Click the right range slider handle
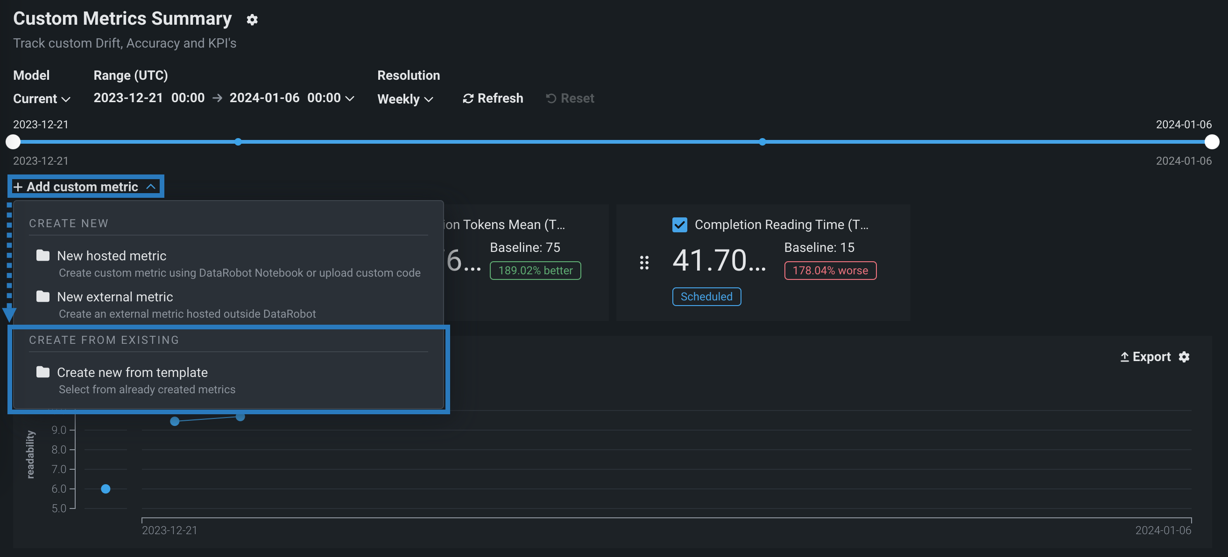This screenshot has height=557, width=1228. click(1211, 141)
